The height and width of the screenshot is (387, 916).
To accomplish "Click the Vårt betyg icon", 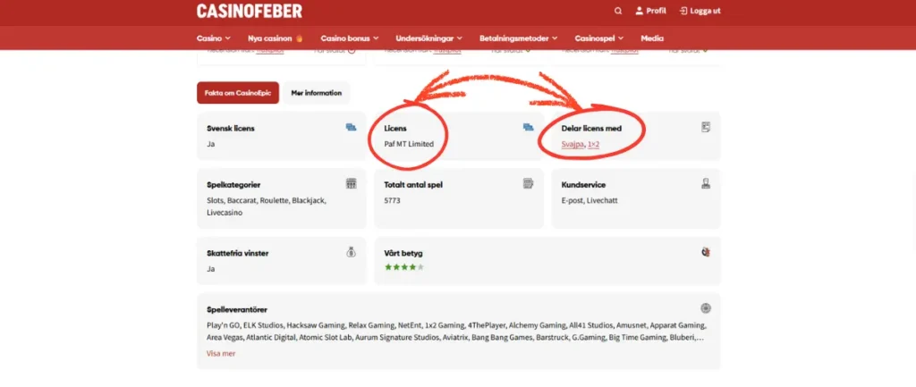I will pyautogui.click(x=706, y=252).
